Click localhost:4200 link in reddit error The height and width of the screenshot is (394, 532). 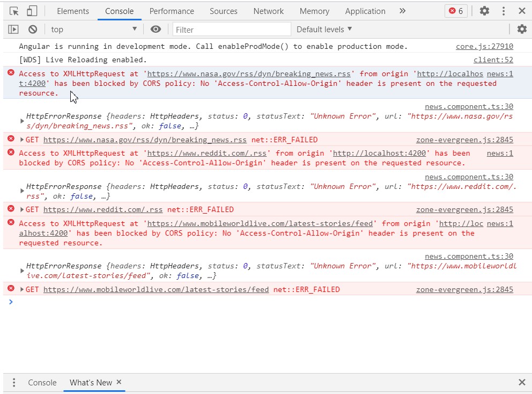click(379, 153)
